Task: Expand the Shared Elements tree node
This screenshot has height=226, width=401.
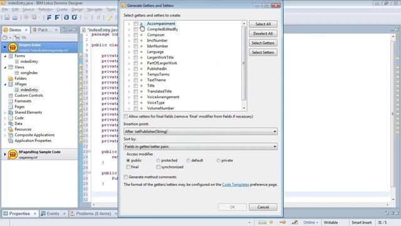Action: coord(5,112)
